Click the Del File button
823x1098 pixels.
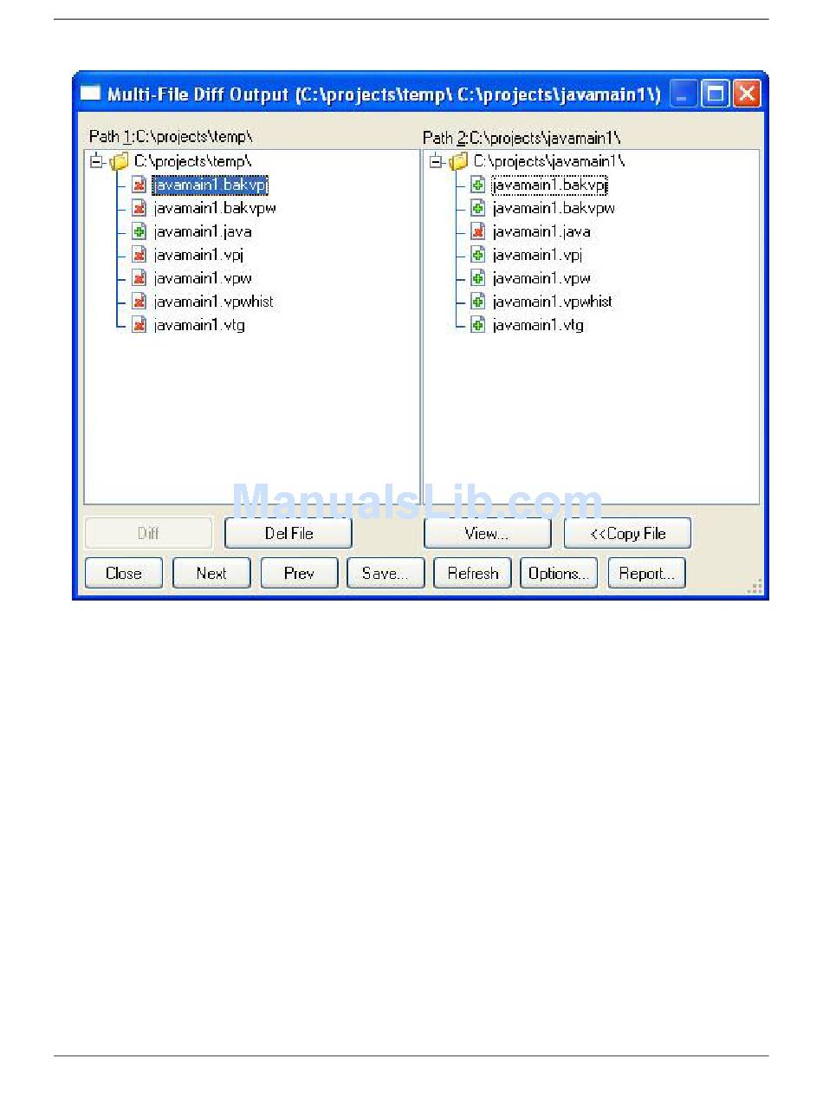(x=288, y=533)
